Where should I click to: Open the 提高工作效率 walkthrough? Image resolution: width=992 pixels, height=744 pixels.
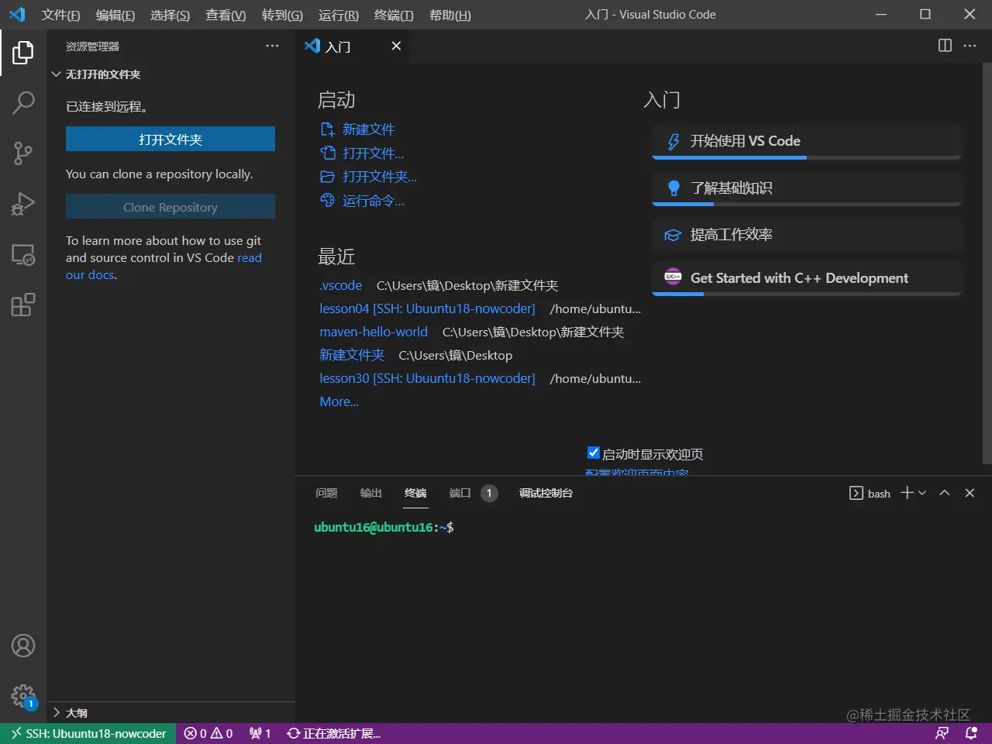click(807, 235)
